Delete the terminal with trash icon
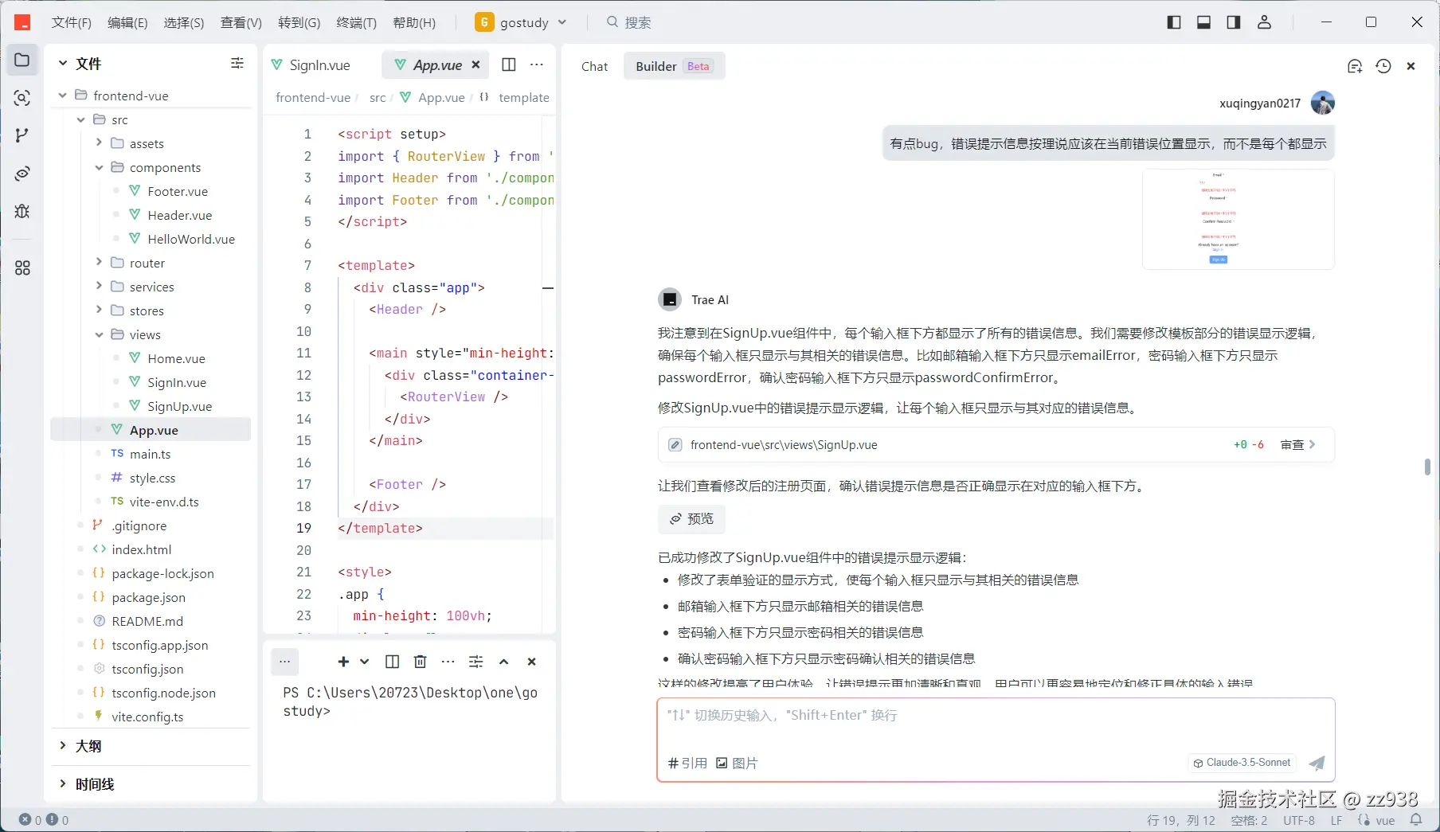Image resolution: width=1440 pixels, height=832 pixels. (421, 662)
